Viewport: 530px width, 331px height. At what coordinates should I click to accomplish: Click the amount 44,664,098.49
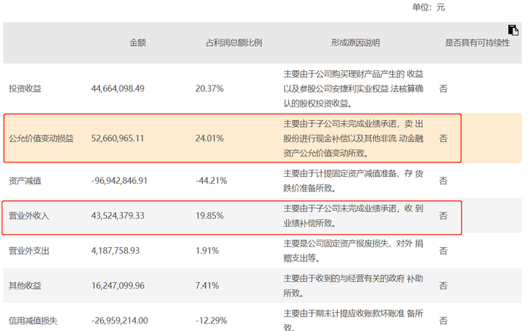[117, 88]
